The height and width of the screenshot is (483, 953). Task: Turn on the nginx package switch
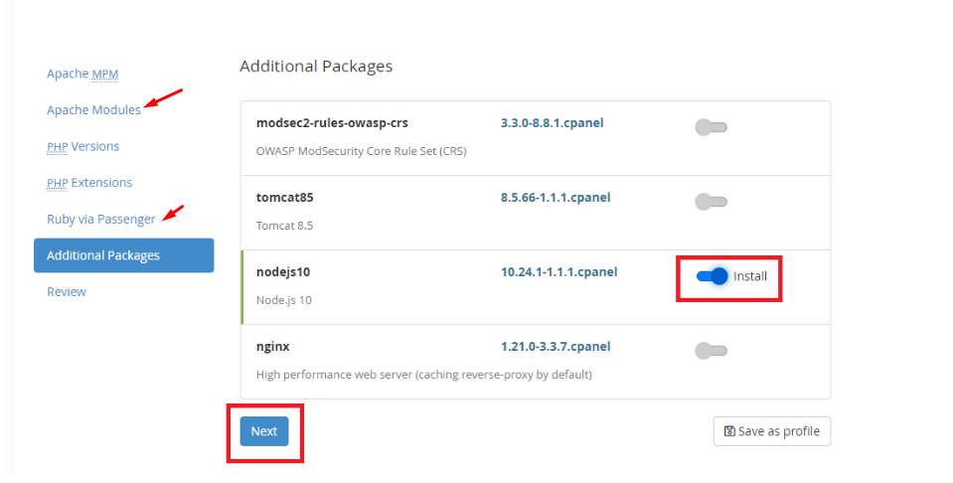[x=712, y=351]
